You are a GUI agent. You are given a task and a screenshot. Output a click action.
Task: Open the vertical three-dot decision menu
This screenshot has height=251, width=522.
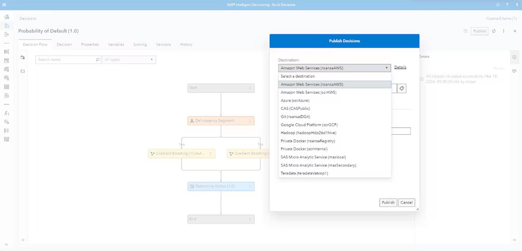coord(504,31)
